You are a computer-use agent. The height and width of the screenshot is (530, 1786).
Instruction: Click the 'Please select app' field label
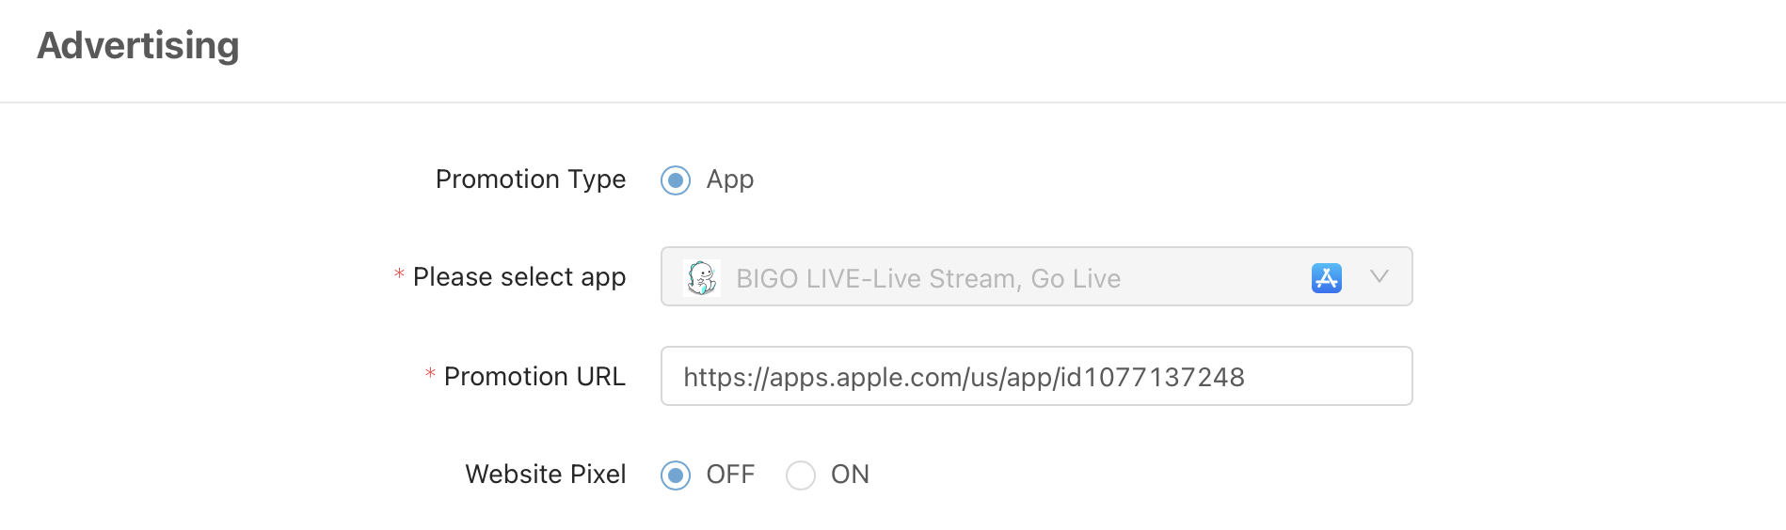click(519, 277)
